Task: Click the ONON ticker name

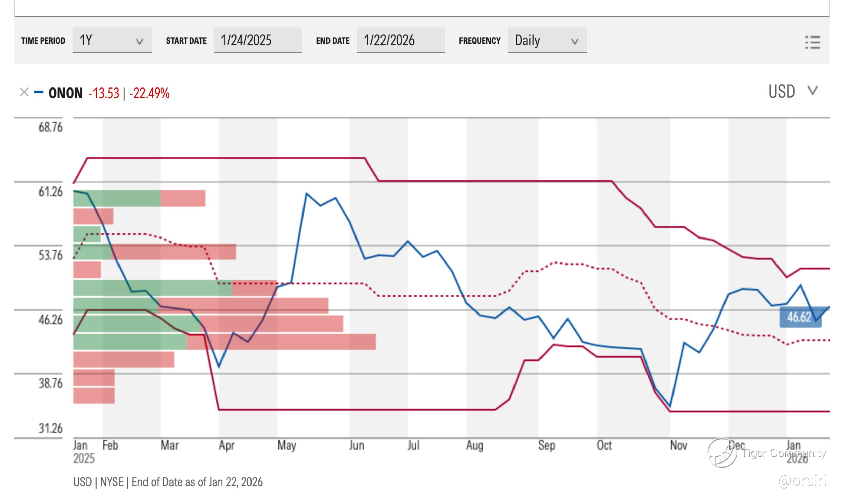Action: pyautogui.click(x=65, y=93)
